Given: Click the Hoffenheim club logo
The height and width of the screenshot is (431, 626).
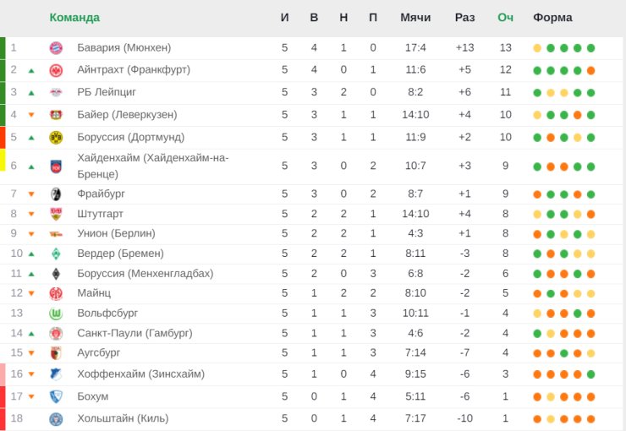Looking at the screenshot, I should [x=56, y=374].
